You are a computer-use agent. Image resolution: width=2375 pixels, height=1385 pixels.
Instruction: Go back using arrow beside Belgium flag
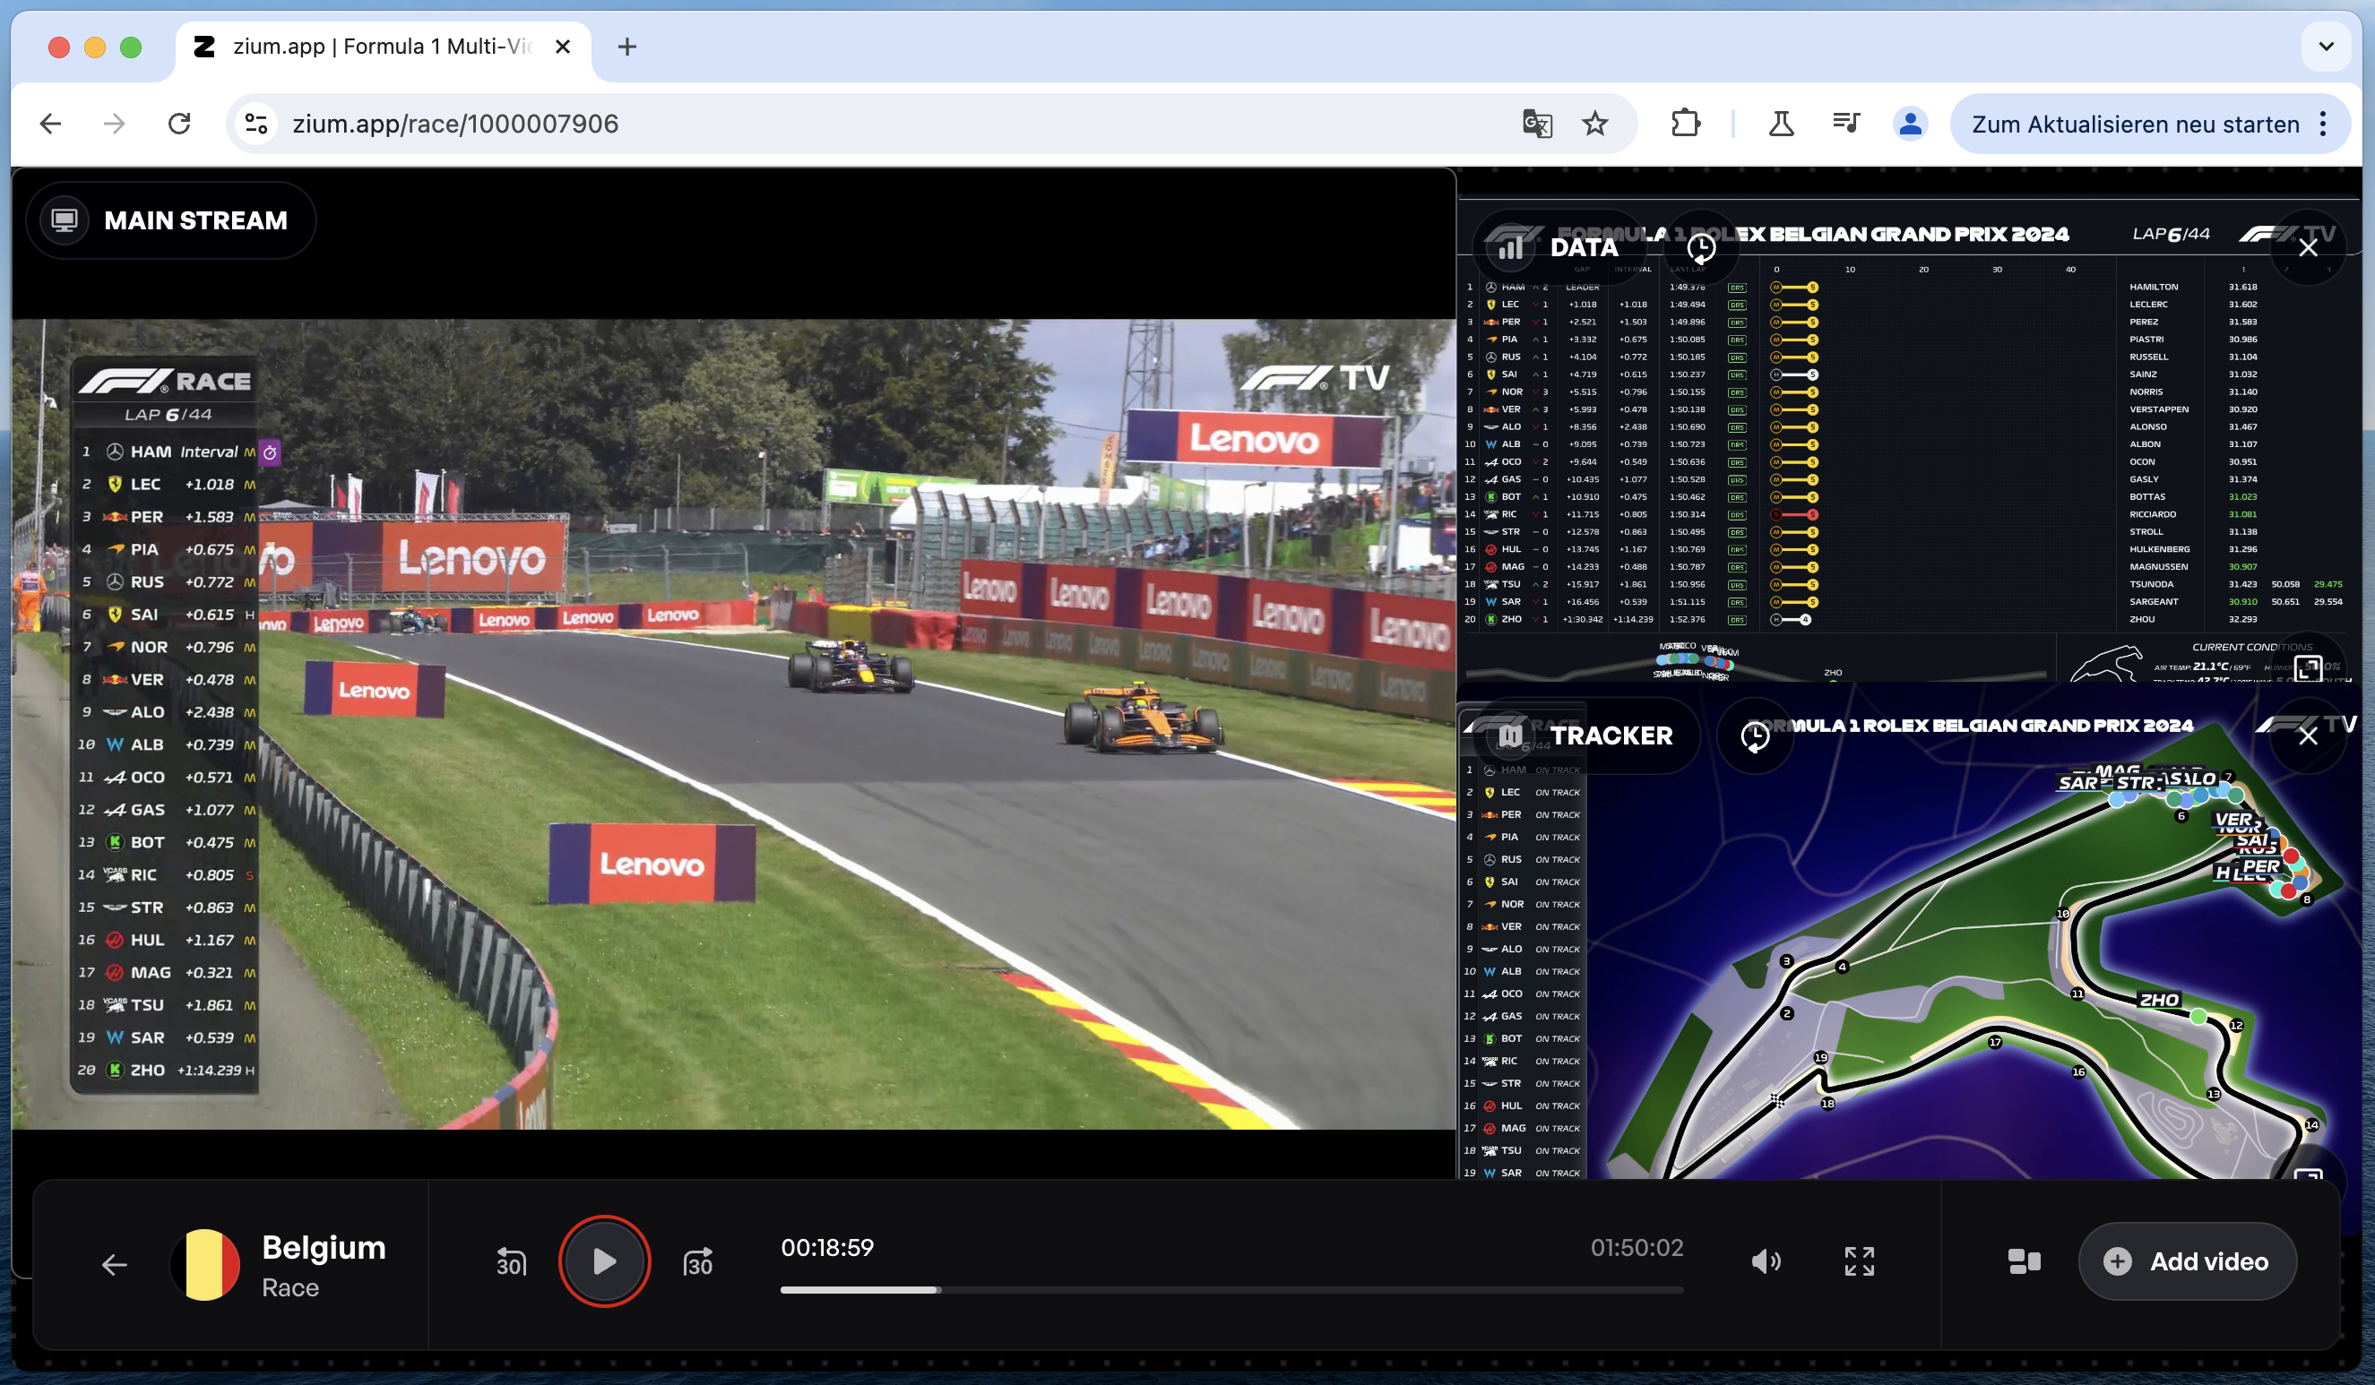click(x=114, y=1263)
